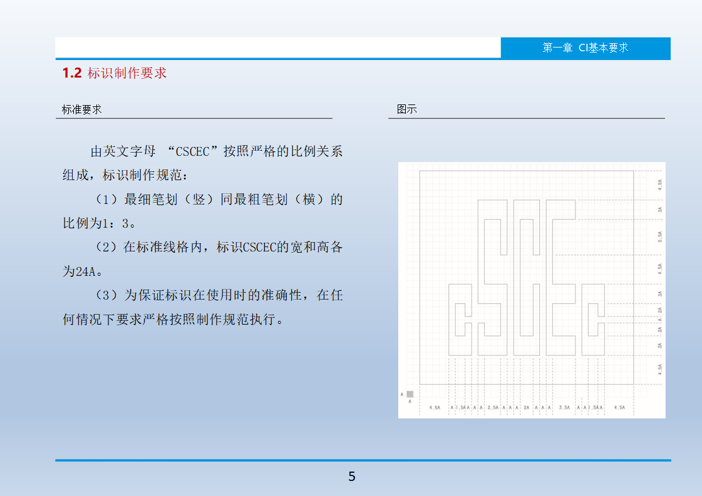Screen dimensions: 702x496
Task: Click the gray unit square "A" legend in diagram
Action: [410, 394]
